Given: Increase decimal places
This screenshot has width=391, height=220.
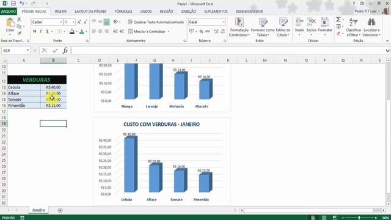Looking at the screenshot, I should pos(216,31).
